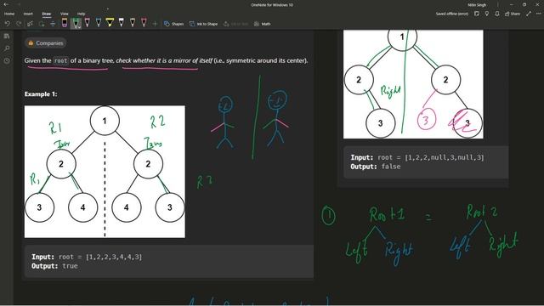Go back with the top-left arrow

[x=6, y=4]
